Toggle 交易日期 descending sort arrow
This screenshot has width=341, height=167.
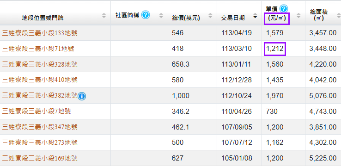pyautogui.click(x=256, y=17)
